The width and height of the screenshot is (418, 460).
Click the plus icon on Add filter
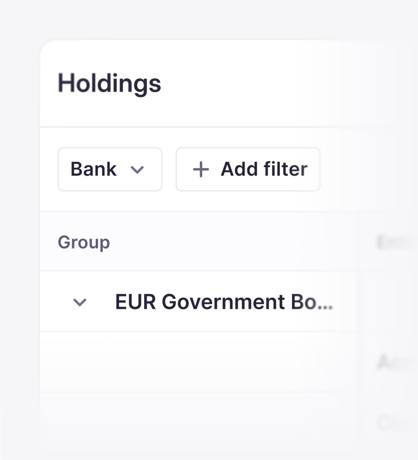point(200,169)
